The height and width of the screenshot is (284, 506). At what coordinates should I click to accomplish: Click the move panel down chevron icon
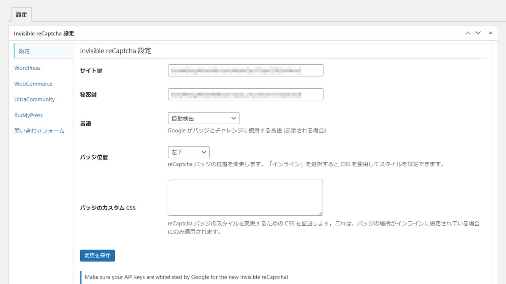(478, 33)
